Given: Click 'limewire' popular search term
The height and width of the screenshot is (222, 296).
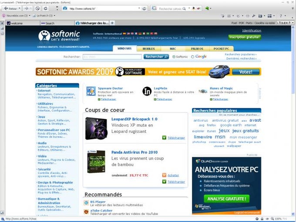Looking at the screenshot, I should click(203, 137).
